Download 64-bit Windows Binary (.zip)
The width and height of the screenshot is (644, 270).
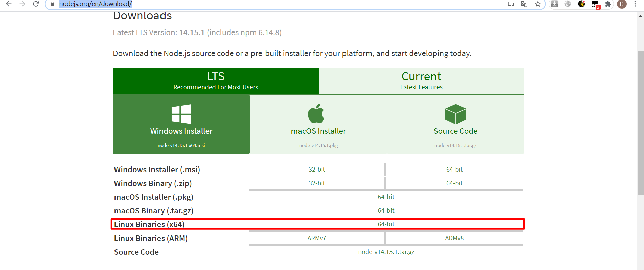(x=454, y=183)
